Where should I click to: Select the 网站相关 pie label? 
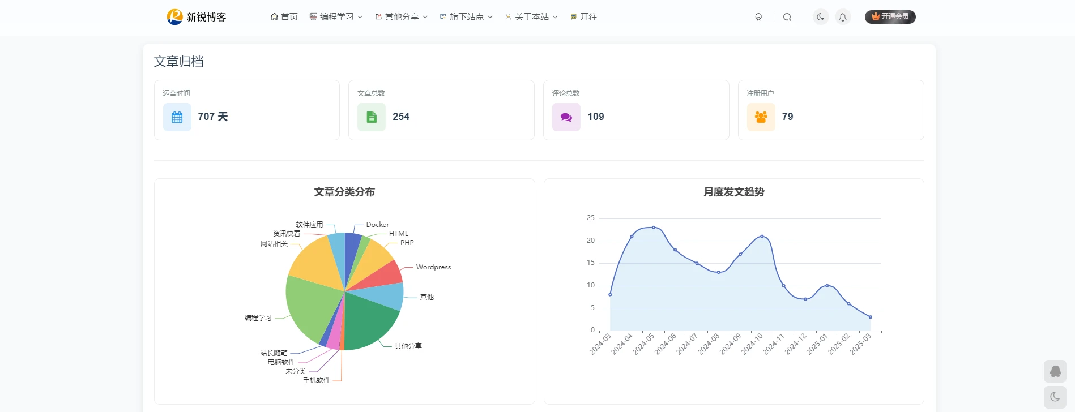click(274, 244)
